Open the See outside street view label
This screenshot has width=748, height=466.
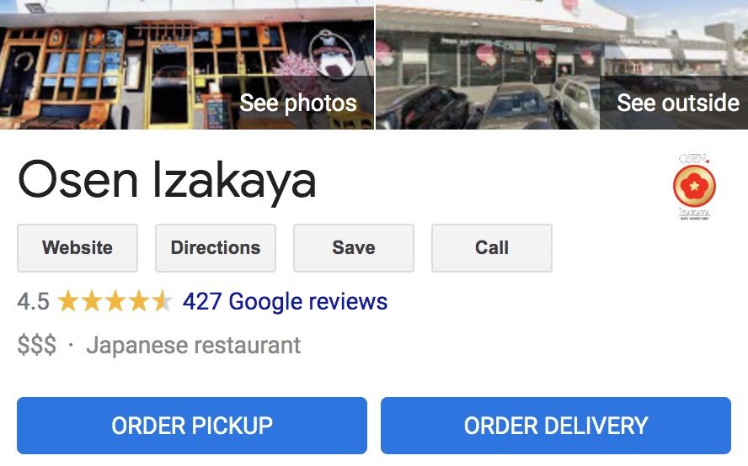coord(678,103)
